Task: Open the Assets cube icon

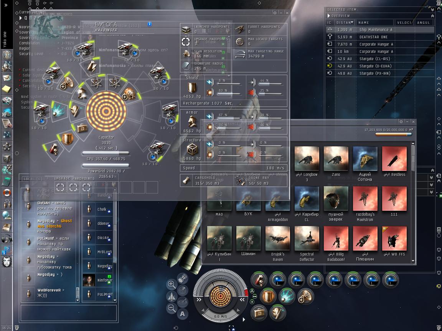Action: [x=6, y=158]
